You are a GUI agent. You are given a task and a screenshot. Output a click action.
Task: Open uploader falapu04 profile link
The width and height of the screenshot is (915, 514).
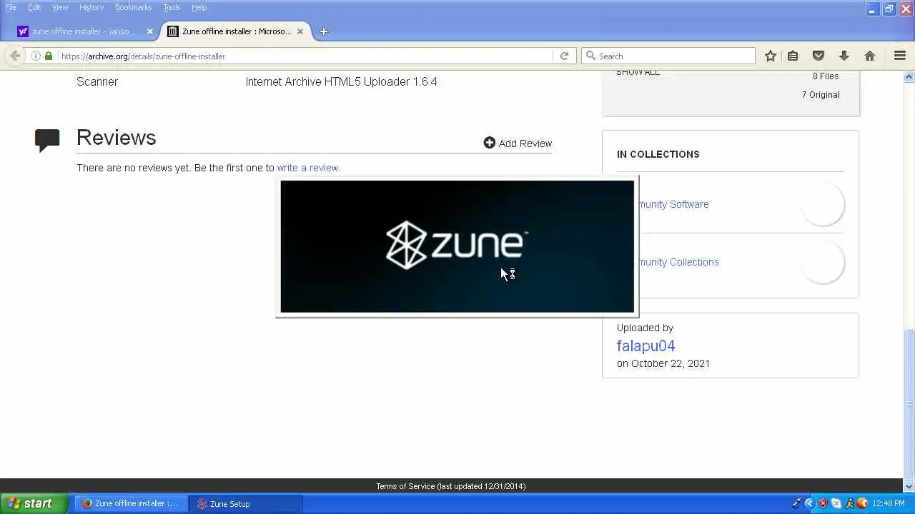point(646,346)
